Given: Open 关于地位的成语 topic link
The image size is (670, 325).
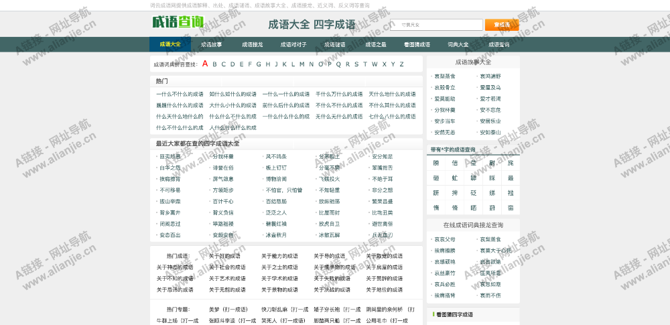Looking at the screenshot, I should point(384,289).
